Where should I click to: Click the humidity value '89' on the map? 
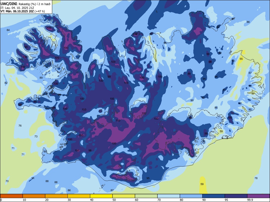point(41,78)
